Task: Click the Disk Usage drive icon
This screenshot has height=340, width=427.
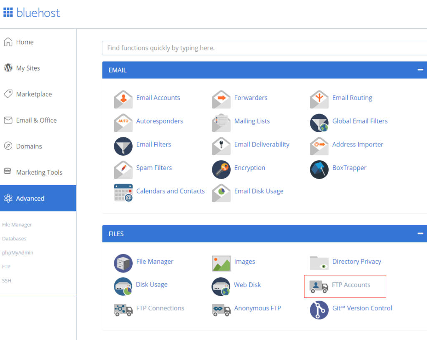Action: [123, 287]
